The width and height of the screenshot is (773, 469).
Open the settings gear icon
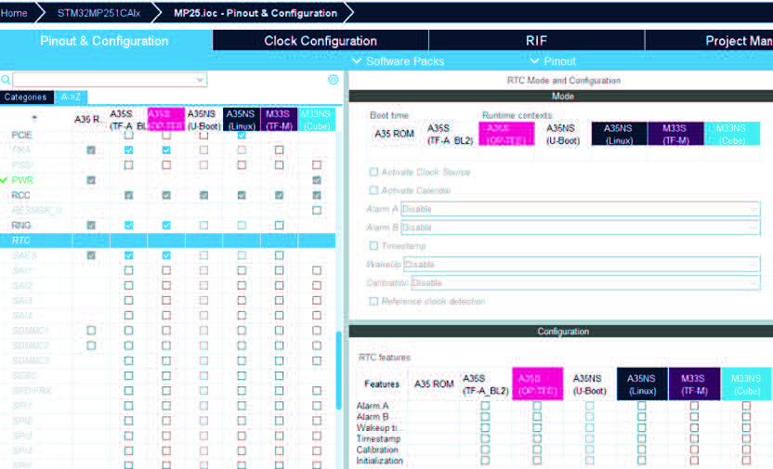pos(334,80)
